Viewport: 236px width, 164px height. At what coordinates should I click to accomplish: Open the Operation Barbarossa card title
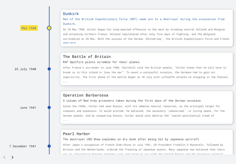(86, 95)
